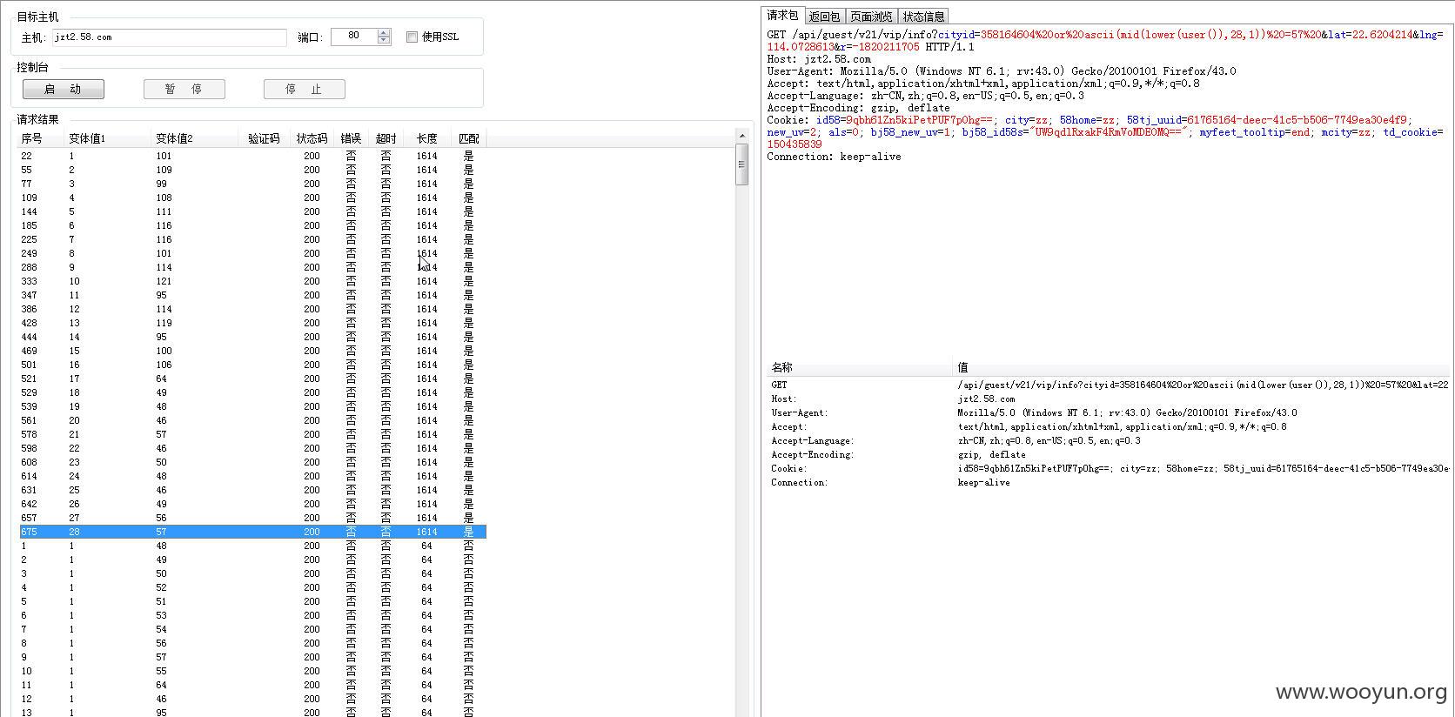Sort by the 序号 column header

click(41, 138)
